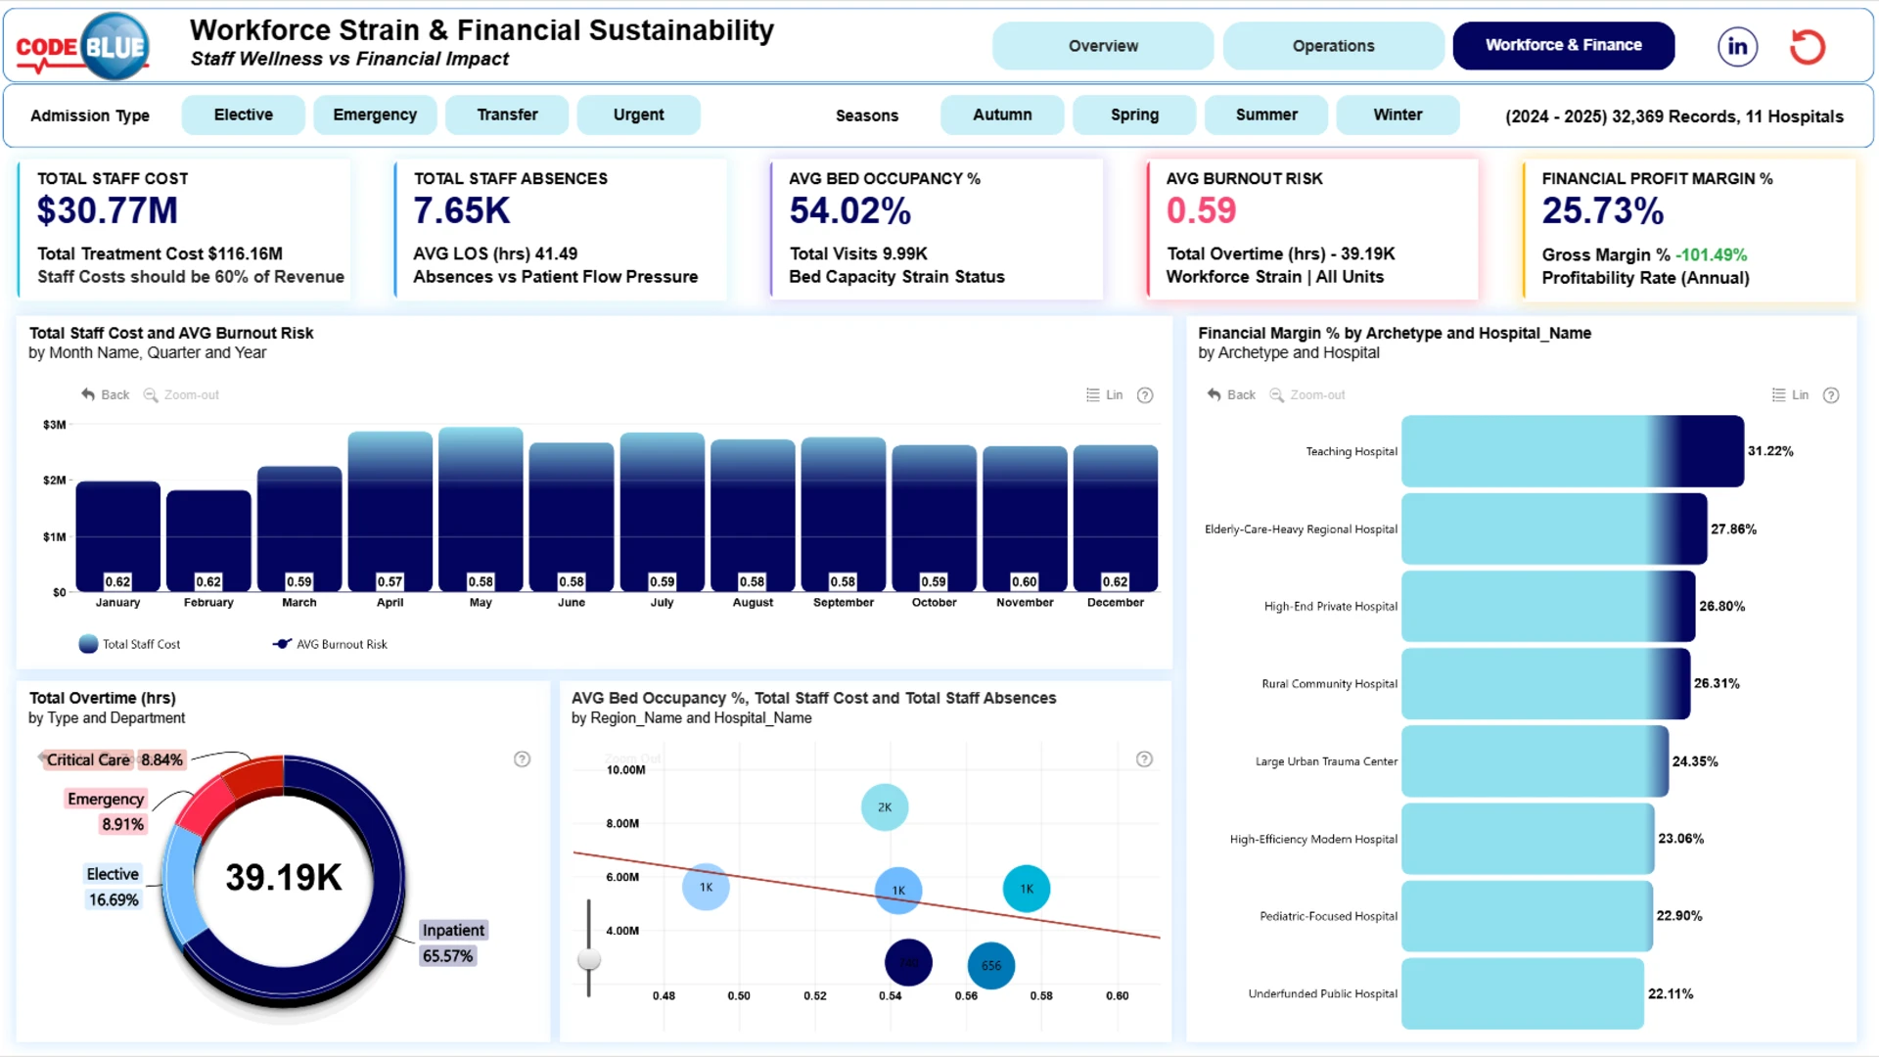
Task: Click the 39.19K donut center total
Action: (284, 878)
